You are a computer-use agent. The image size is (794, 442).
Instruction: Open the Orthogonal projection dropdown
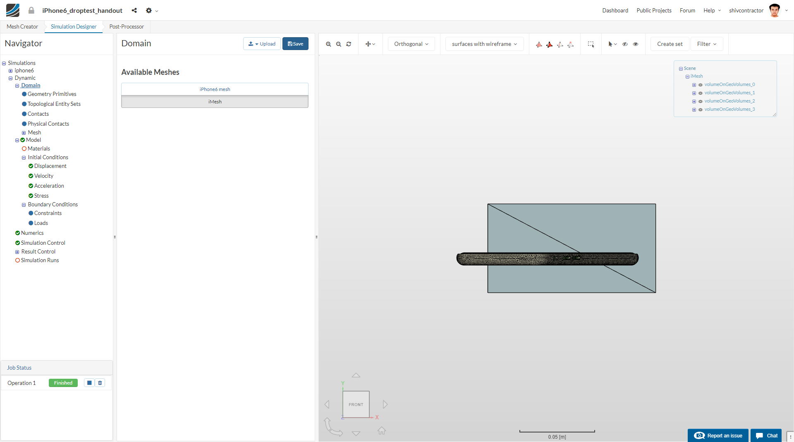(411, 44)
